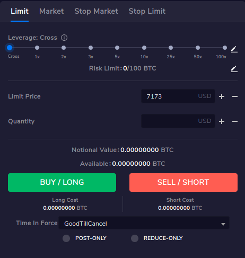Place order with SELL / SHORT button
The image size is (245, 258).
pyautogui.click(x=183, y=182)
